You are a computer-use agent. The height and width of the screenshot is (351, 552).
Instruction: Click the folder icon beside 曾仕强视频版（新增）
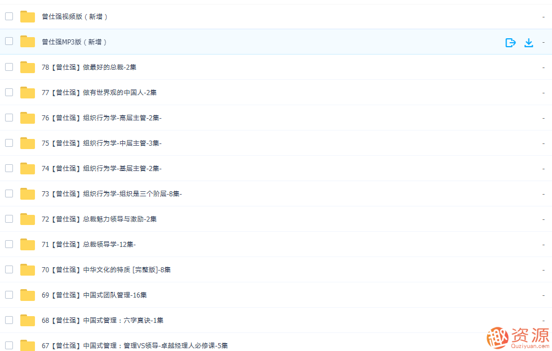pos(27,17)
